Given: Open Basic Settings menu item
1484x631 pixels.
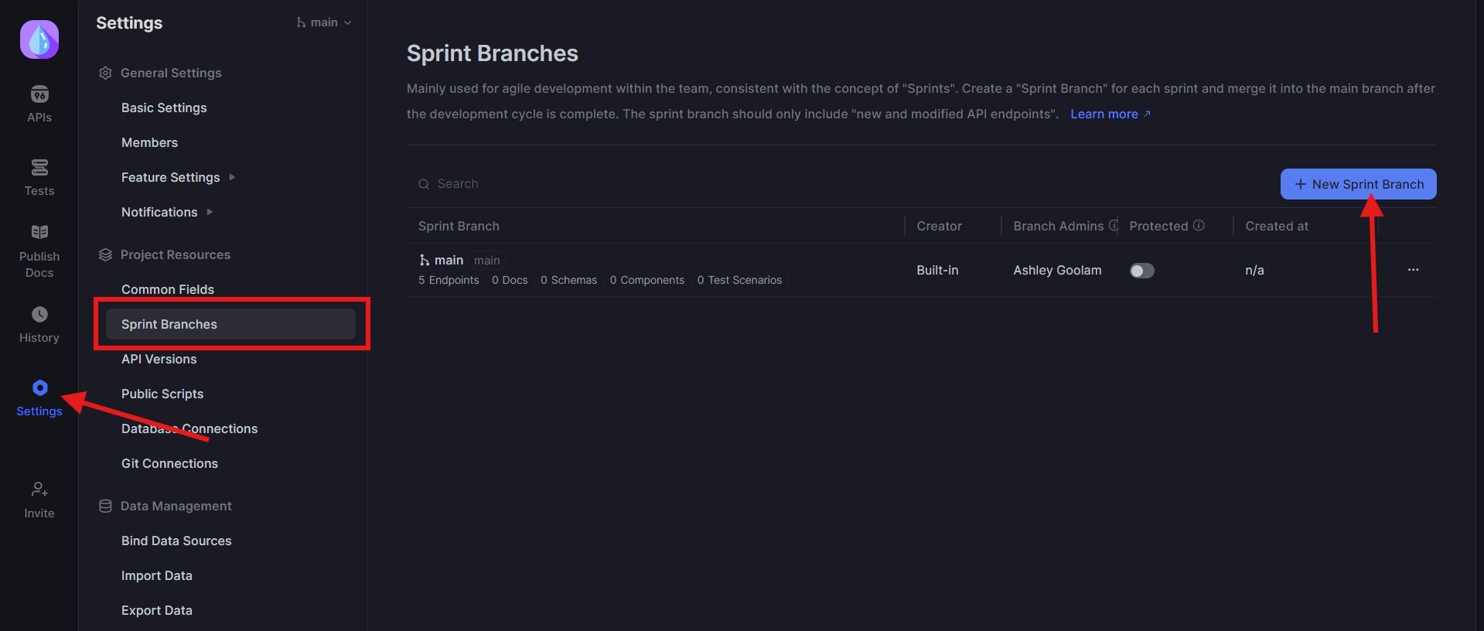Looking at the screenshot, I should (x=164, y=107).
